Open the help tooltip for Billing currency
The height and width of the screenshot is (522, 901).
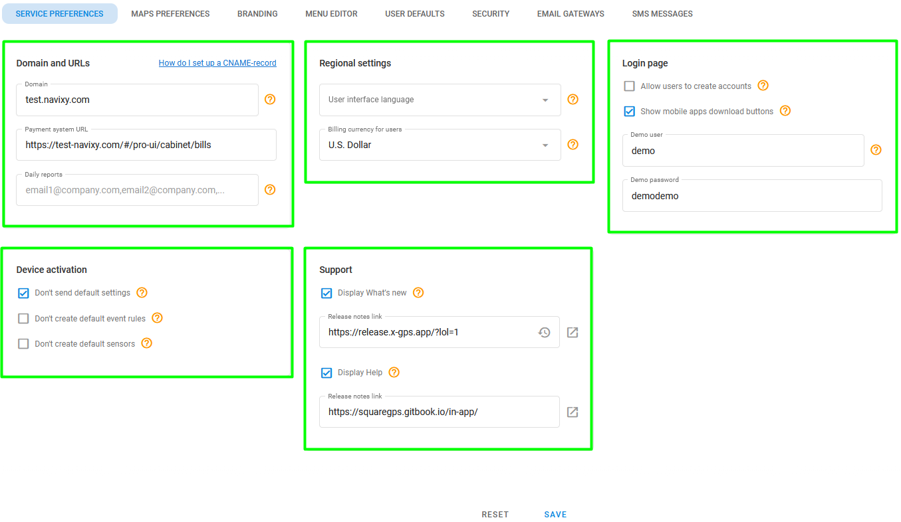(x=573, y=145)
